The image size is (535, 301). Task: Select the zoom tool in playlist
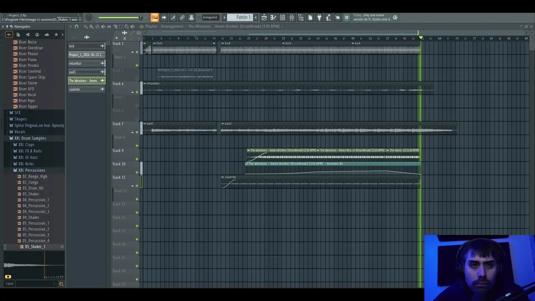click(x=127, y=26)
